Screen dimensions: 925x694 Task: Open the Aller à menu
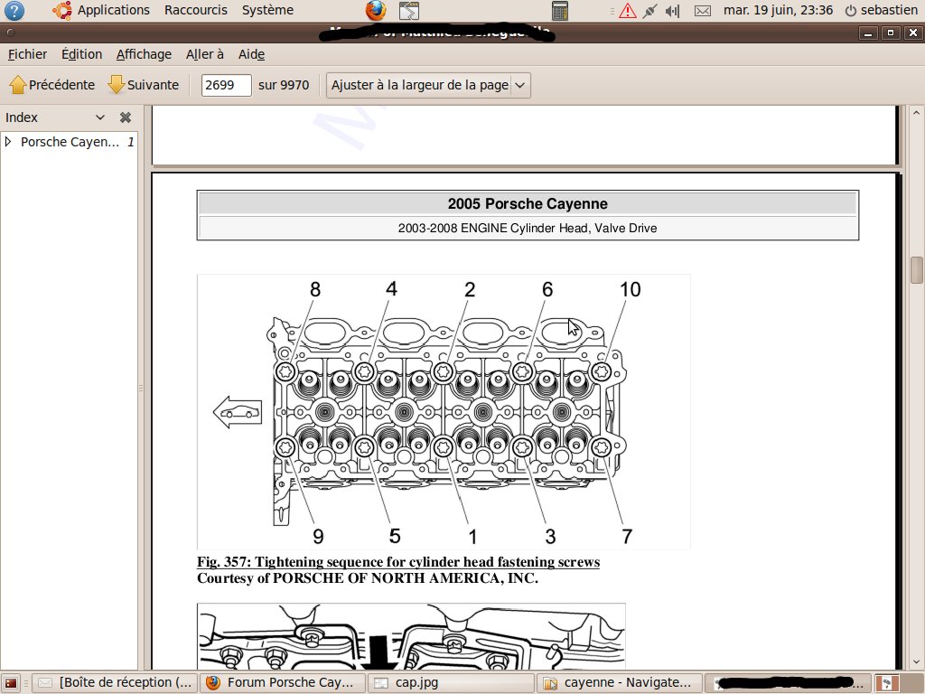coord(205,54)
